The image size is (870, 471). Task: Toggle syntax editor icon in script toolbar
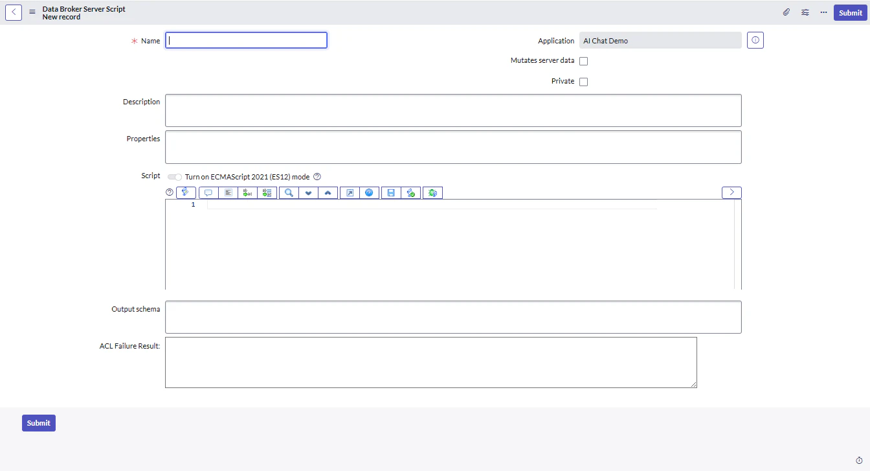(186, 192)
